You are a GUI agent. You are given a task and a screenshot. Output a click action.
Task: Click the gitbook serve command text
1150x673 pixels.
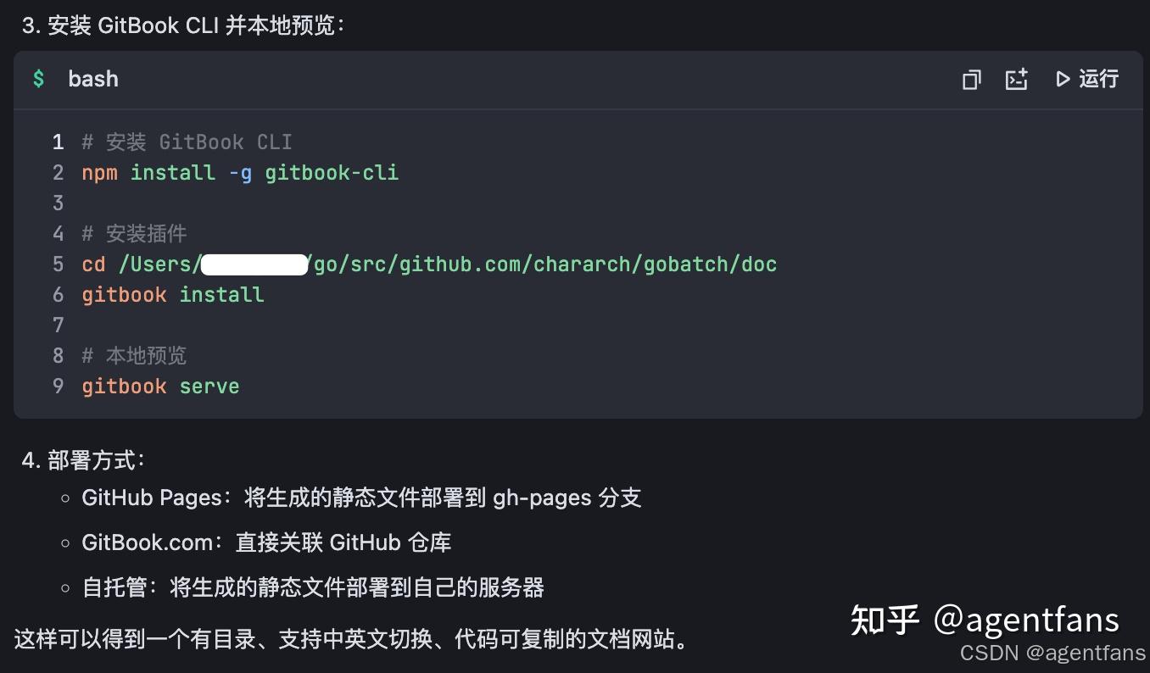160,386
